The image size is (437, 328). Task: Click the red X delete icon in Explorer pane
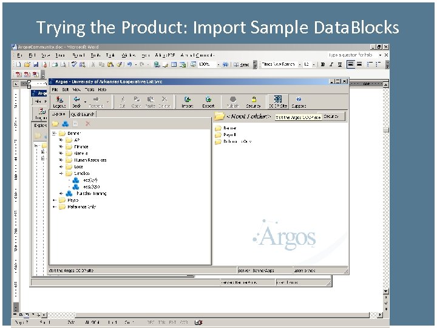[x=88, y=123]
